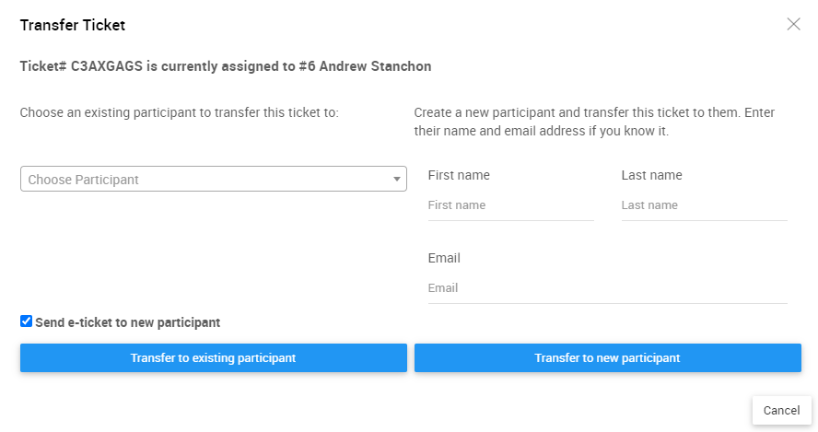This screenshot has height=432, width=818.
Task: Focus the Last name input field
Action: click(x=704, y=205)
